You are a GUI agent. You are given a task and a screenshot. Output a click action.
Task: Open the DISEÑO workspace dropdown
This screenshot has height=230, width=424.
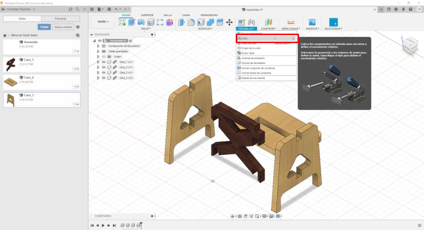103,22
